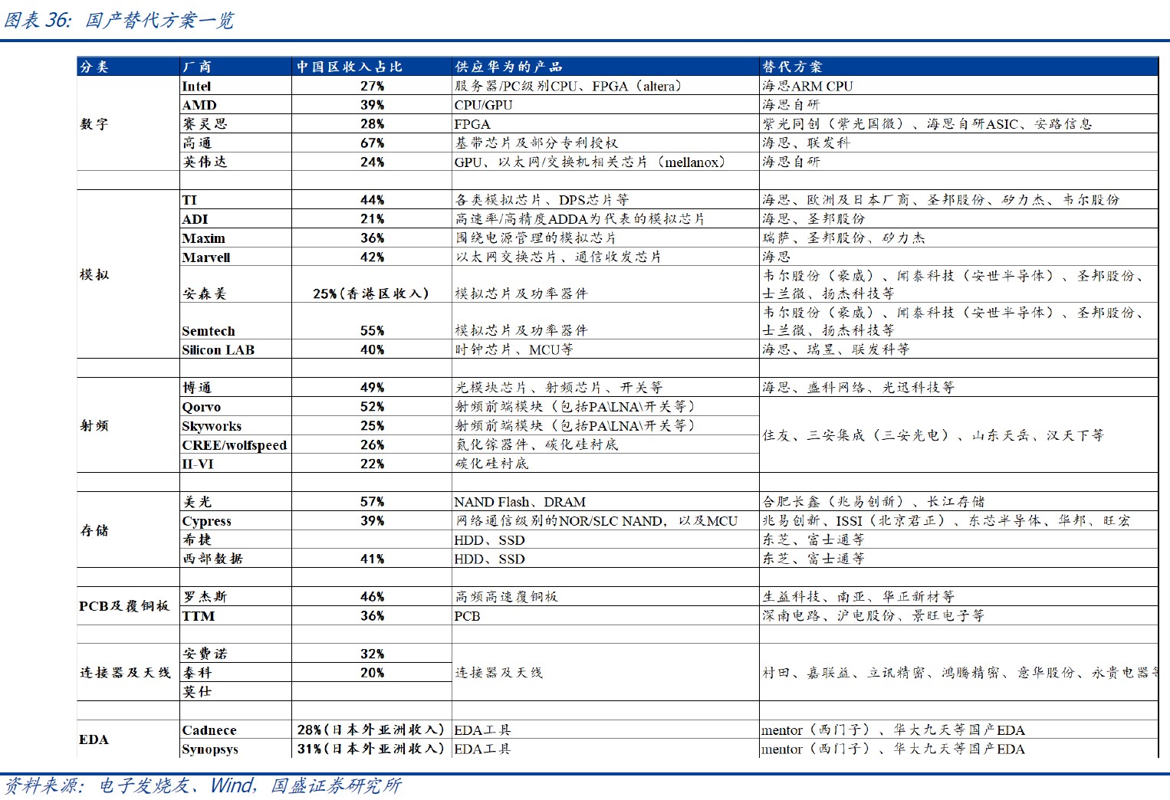Select the 西部数据 vendor cell
Screen dimensions: 1170x800
(x=235, y=559)
